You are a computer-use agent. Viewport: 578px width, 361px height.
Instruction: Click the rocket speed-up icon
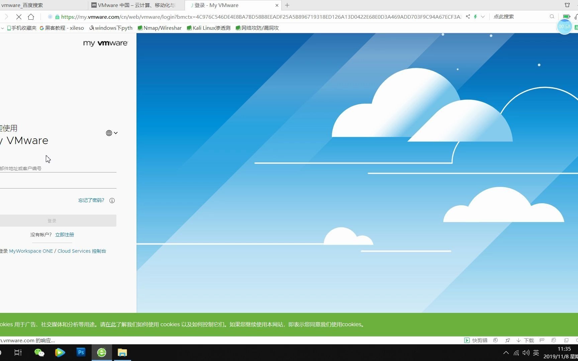(508, 340)
